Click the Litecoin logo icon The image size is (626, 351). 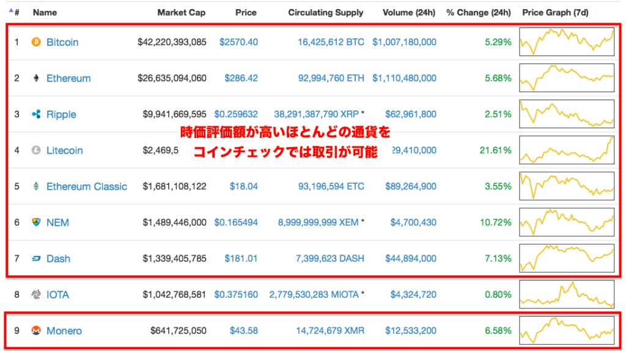point(36,150)
